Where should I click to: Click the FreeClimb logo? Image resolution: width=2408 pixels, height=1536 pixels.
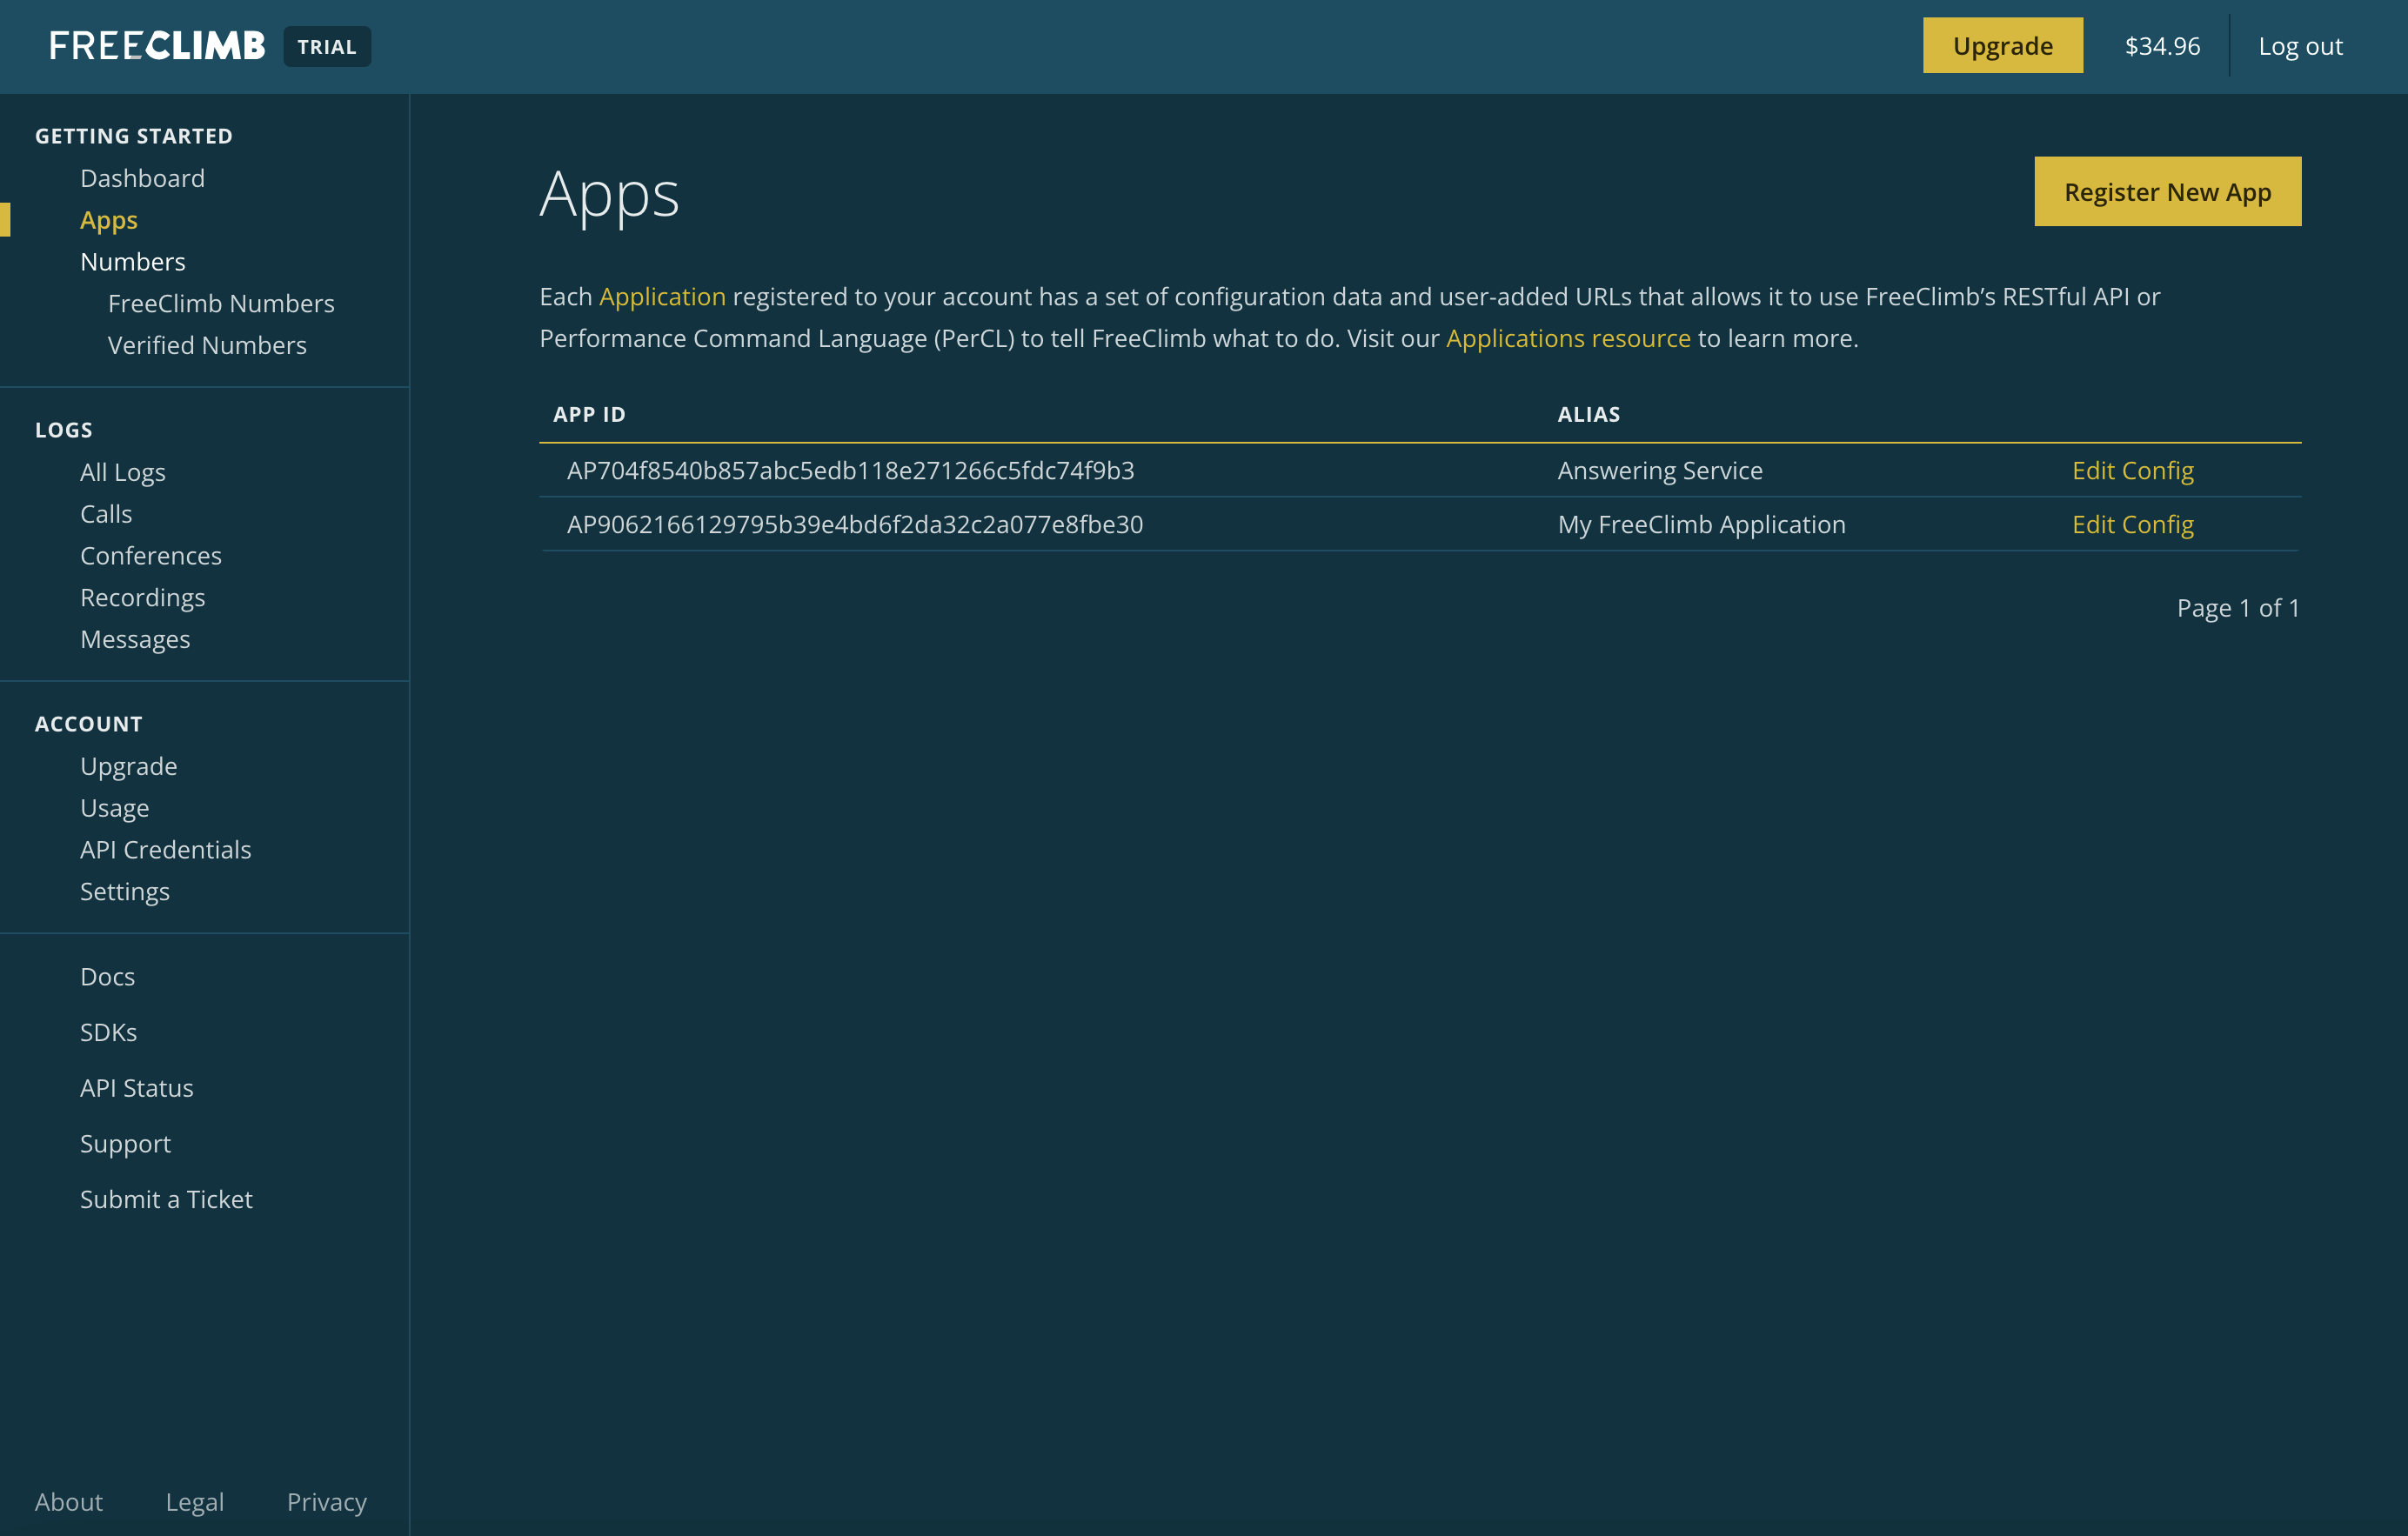(157, 46)
